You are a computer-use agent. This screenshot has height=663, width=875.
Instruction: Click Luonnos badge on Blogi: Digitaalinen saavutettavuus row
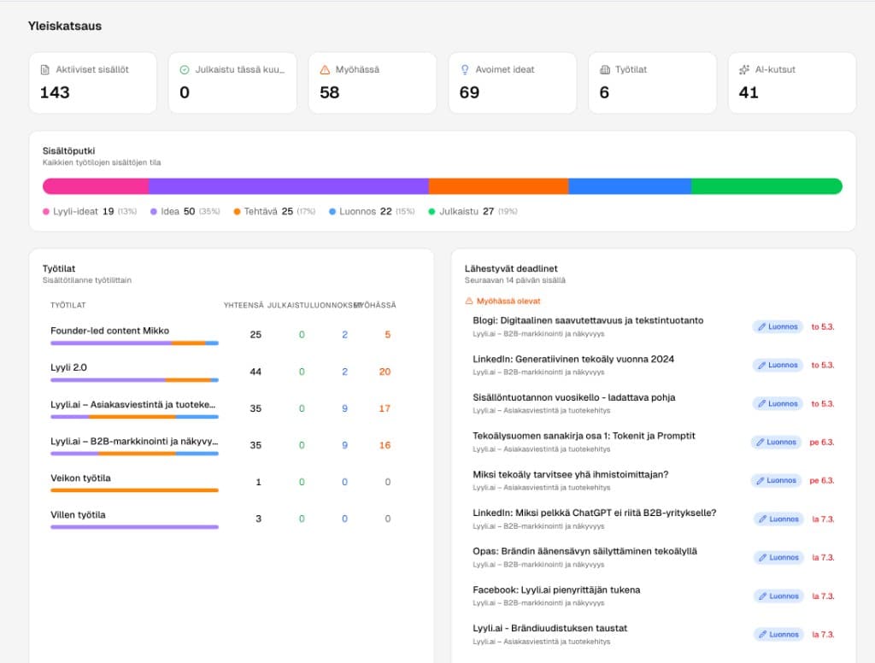[778, 327]
